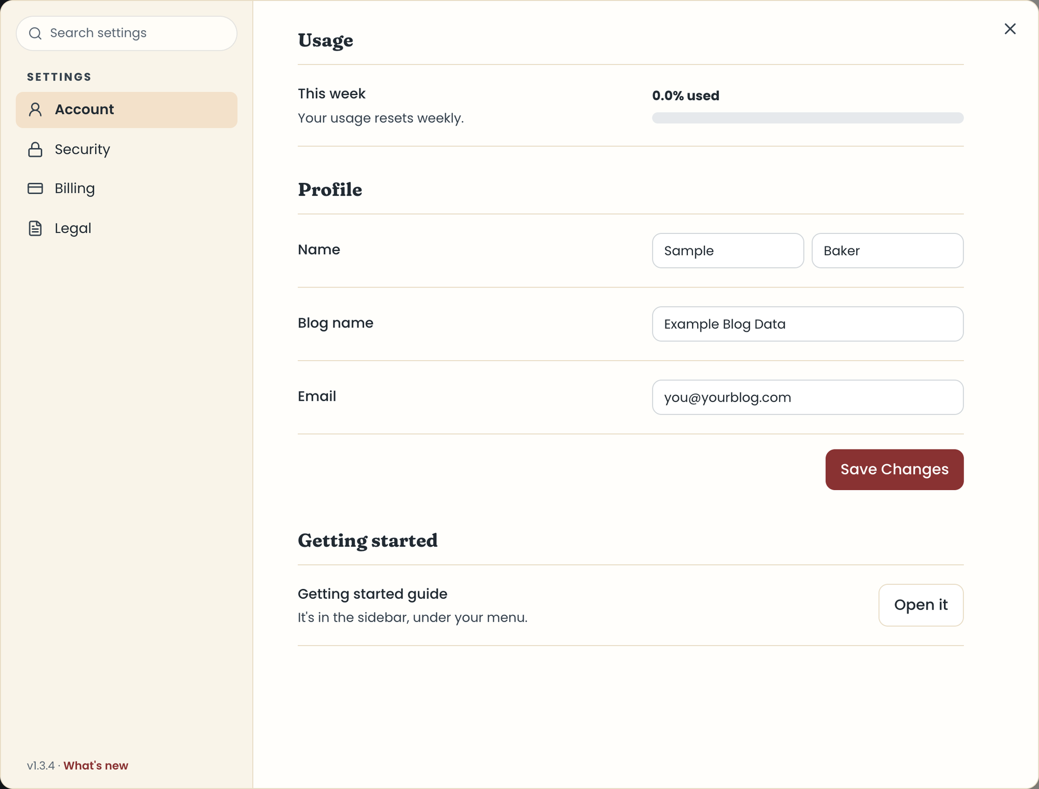This screenshot has height=789, width=1039.
Task: Click the This week label
Action: point(331,94)
